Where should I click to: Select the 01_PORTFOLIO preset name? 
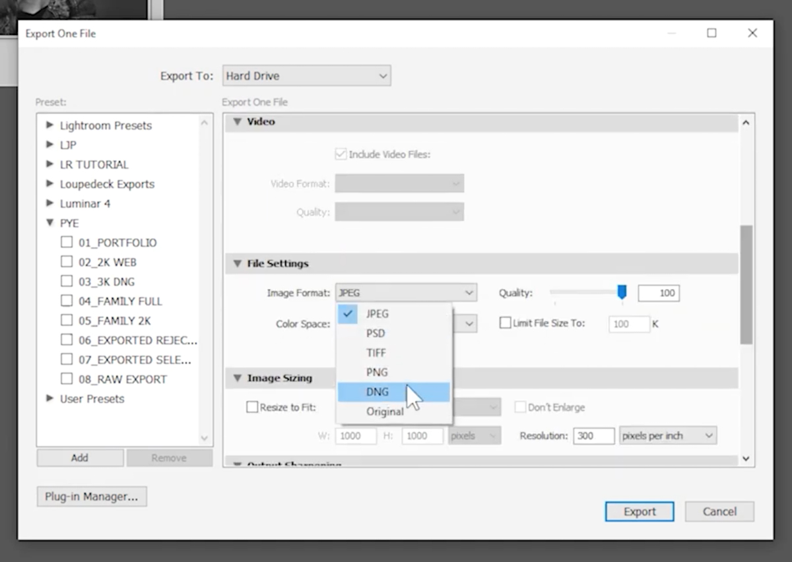click(x=117, y=243)
